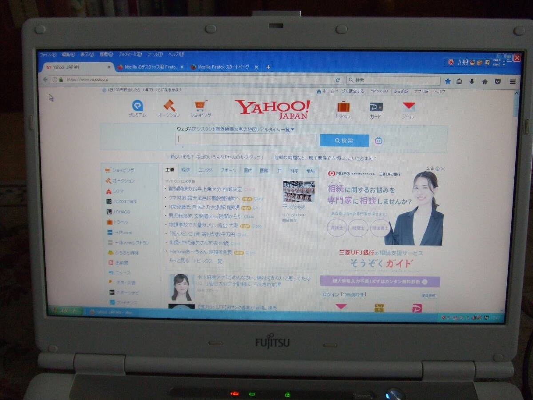This screenshot has width=533, height=400.
Task: Open ZOZOTOWN in the left sidebar
Action: click(x=121, y=201)
